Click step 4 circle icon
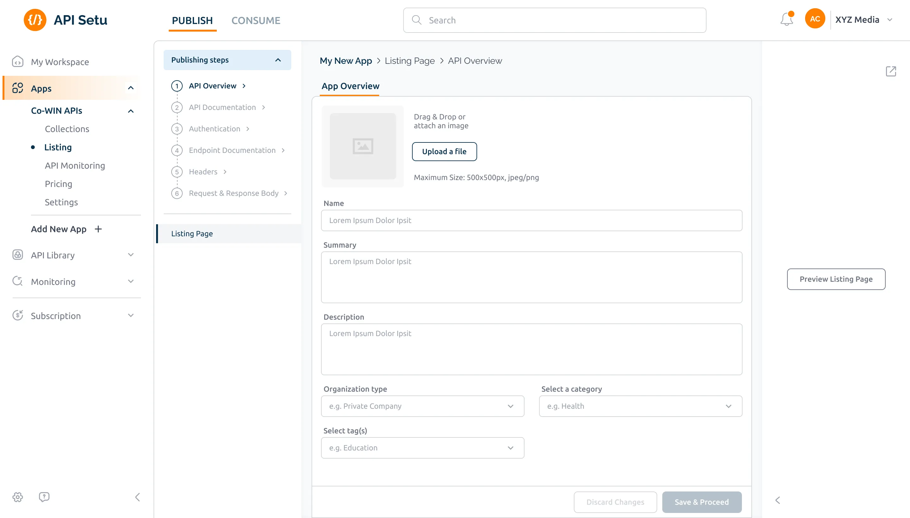This screenshot has height=518, width=910. coord(177,150)
